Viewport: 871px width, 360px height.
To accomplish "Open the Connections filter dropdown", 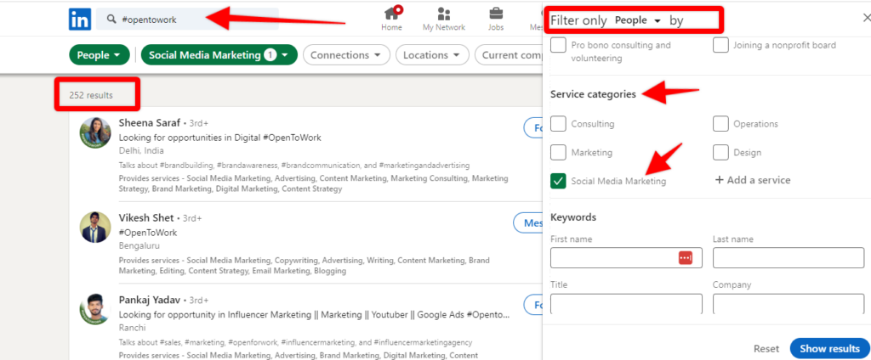I will pos(346,55).
